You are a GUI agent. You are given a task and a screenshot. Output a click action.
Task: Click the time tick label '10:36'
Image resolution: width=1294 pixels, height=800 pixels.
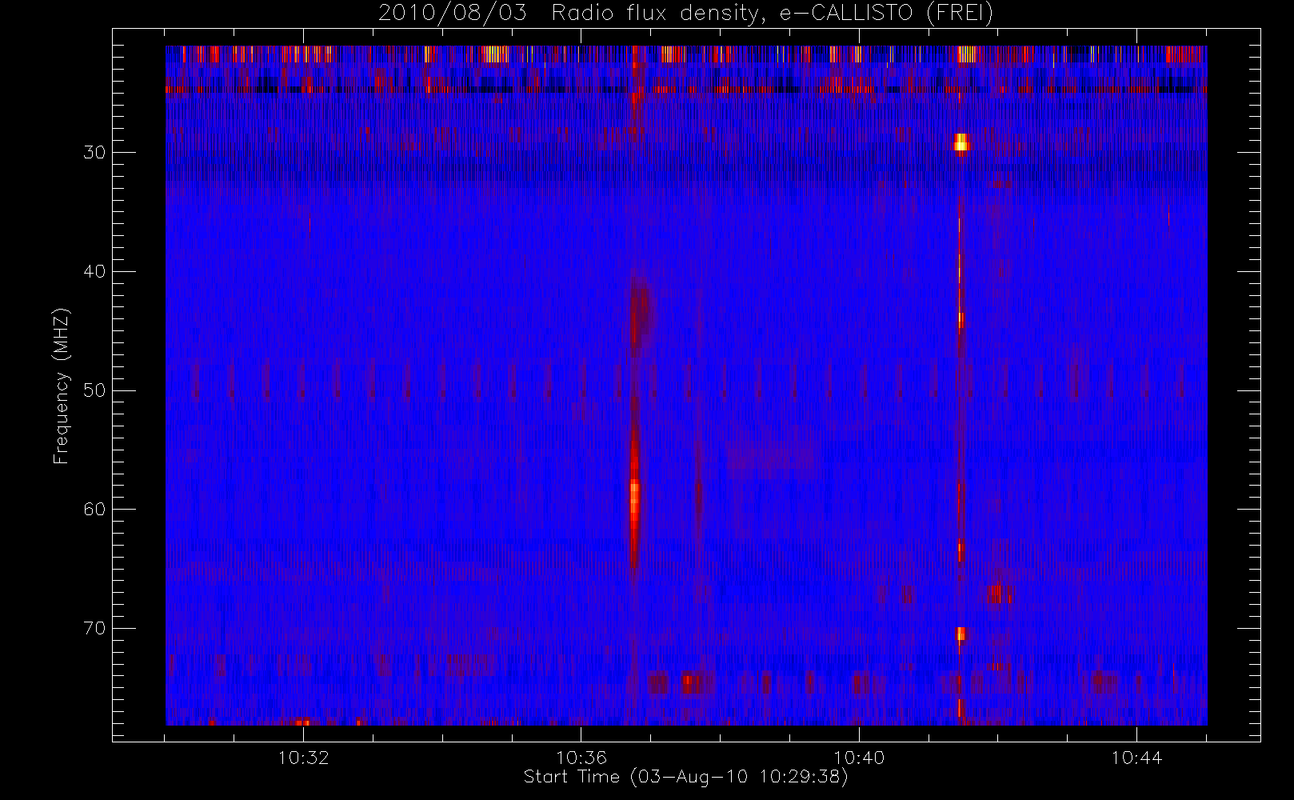pos(581,758)
